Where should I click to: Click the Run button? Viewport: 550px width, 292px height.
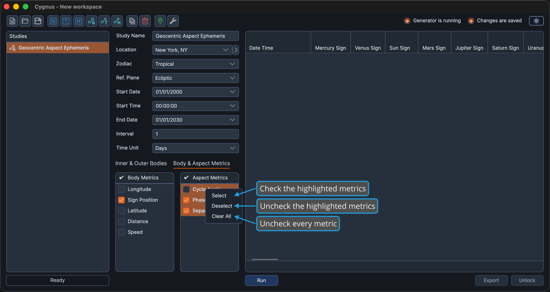click(x=262, y=280)
